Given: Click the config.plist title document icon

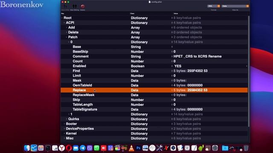Looking at the screenshot, I should (x=150, y=2).
